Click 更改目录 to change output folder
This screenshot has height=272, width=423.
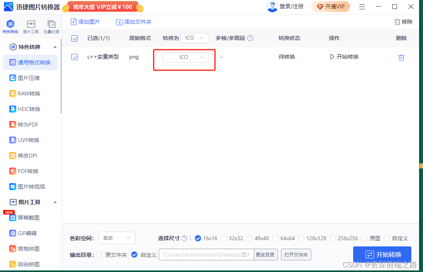tap(265, 255)
